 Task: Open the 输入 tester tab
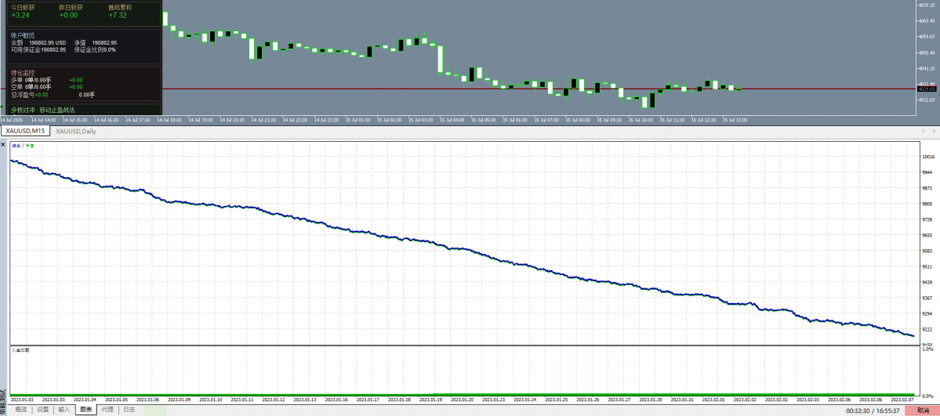(64, 410)
